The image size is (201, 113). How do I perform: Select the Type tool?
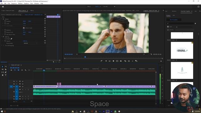[x=6, y=75]
